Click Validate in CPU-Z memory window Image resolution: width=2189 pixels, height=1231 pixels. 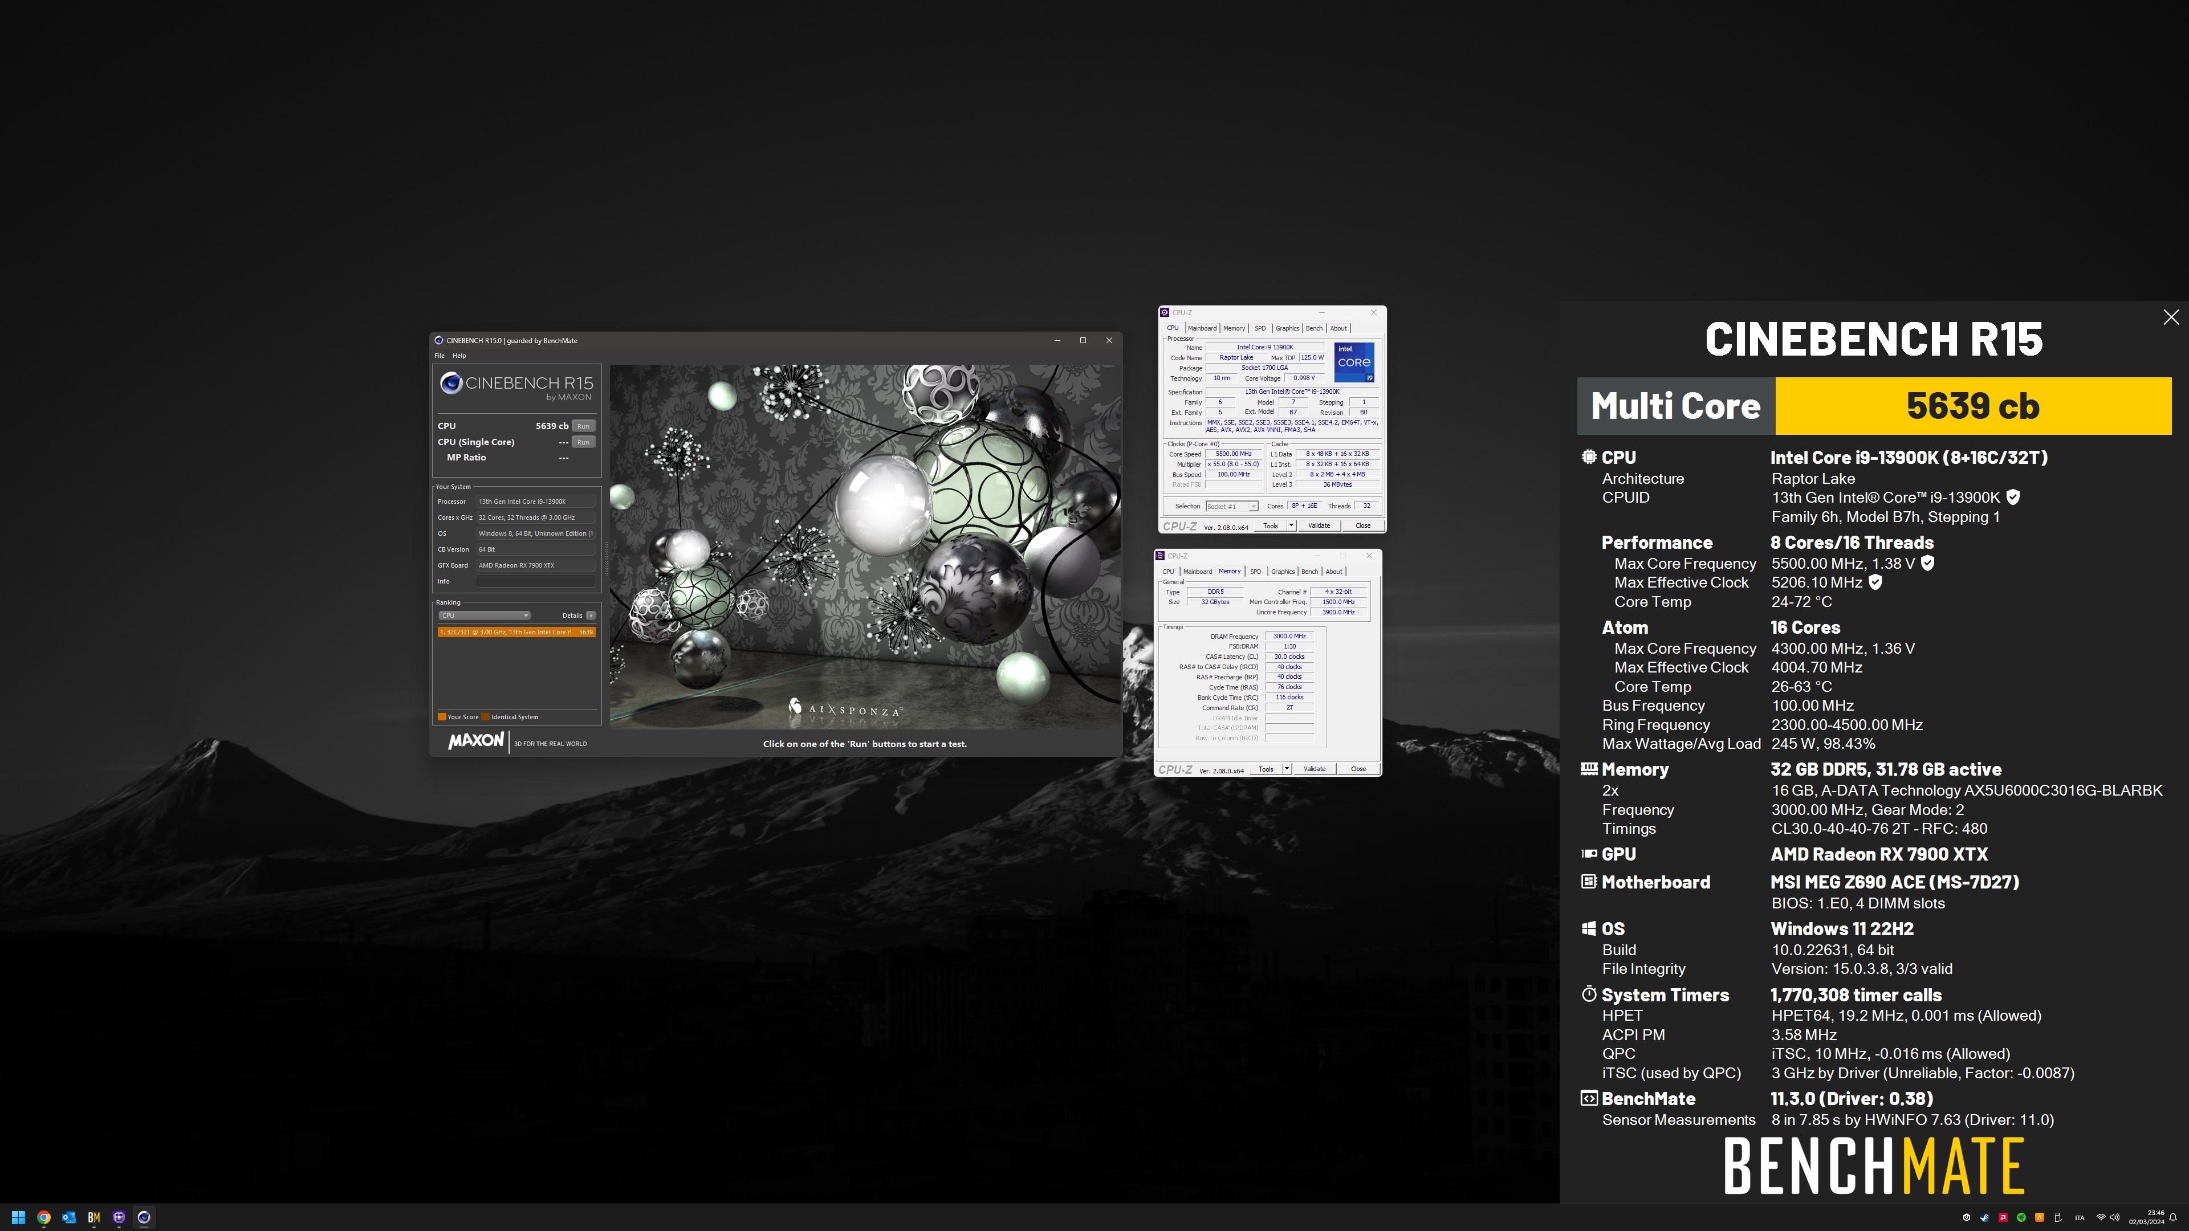(x=1316, y=769)
